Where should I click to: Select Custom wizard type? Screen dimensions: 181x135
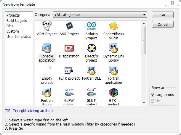[13, 31]
